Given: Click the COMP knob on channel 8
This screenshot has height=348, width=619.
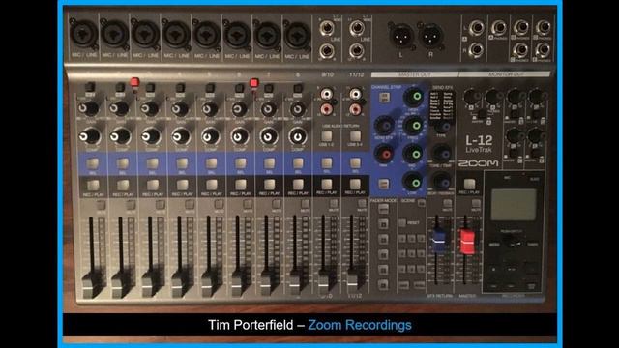Looking at the screenshot, I should click(x=297, y=136).
